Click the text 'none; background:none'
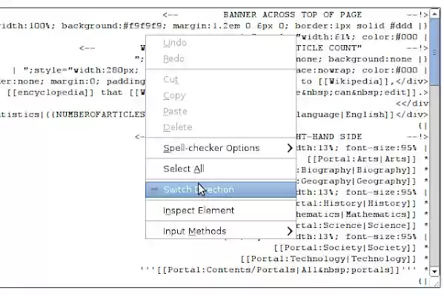The width and height of the screenshot is (444, 296). pyautogui.click(x=354, y=59)
